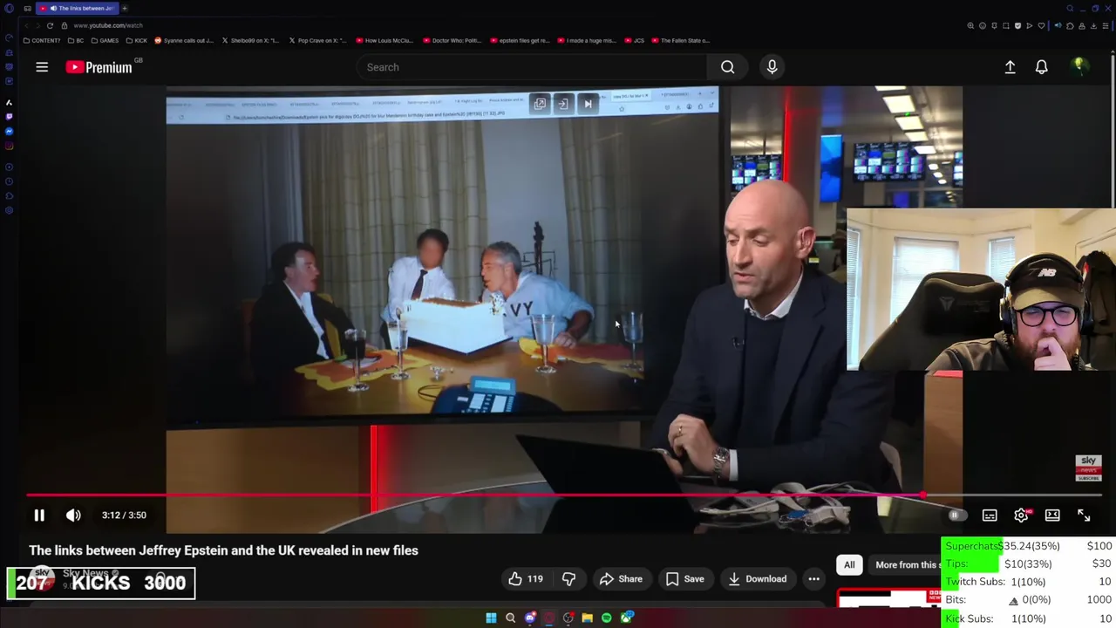Select the More from this channel chip
Screen dimensions: 1116x628
(907, 564)
